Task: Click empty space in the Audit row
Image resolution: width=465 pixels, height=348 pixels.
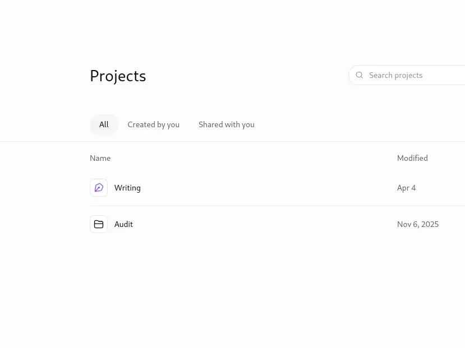Action: tap(267, 224)
